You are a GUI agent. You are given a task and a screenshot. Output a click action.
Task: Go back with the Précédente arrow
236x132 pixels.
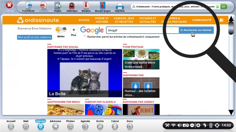[28, 7]
